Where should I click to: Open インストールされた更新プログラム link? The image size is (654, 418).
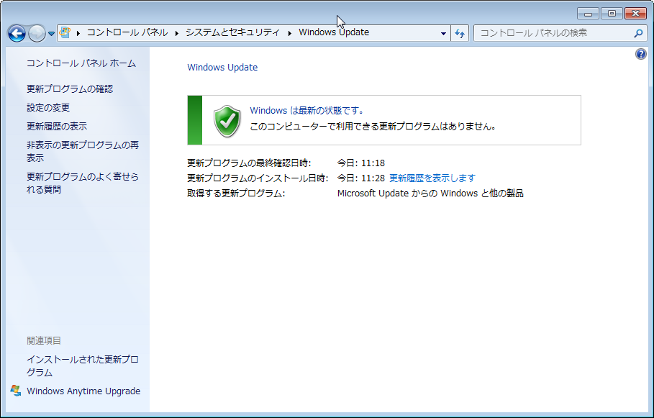(83, 366)
